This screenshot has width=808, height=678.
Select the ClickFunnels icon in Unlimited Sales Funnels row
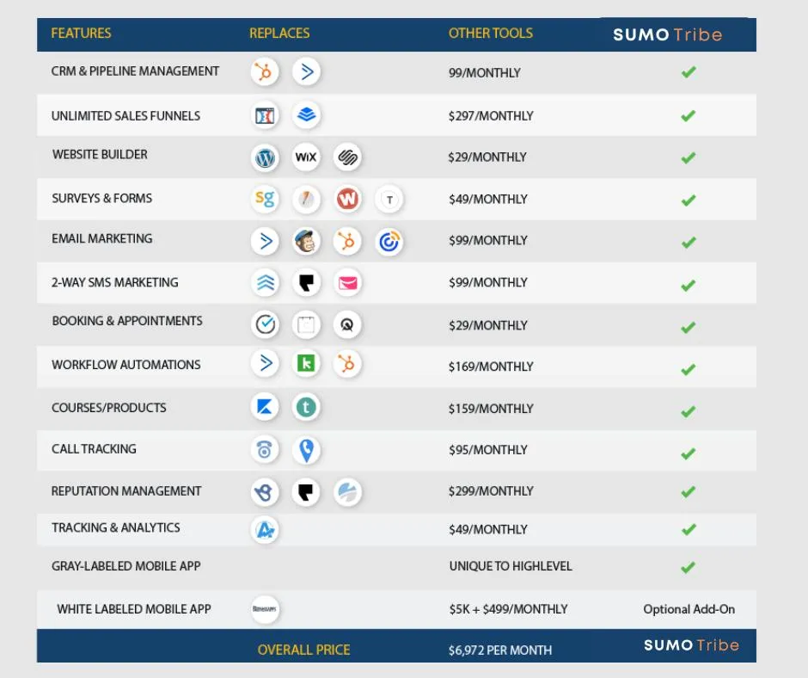pos(265,115)
